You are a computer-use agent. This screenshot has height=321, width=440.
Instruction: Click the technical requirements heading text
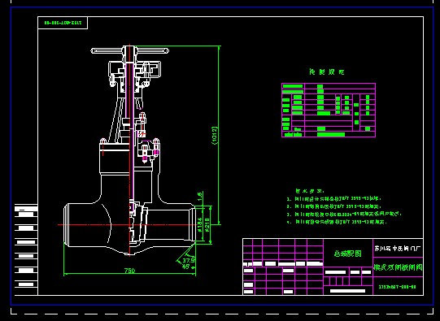(x=310, y=191)
